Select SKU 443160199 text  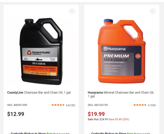[x=98, y=105]
